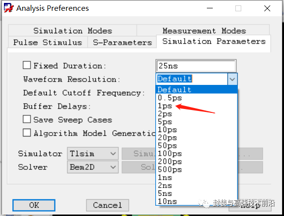Open the Measurement Modes tab
The image size is (284, 216).
(x=204, y=30)
